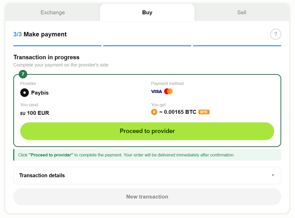295x218 pixels.
Task: Click the EU currency flag icon
Action: point(23,113)
